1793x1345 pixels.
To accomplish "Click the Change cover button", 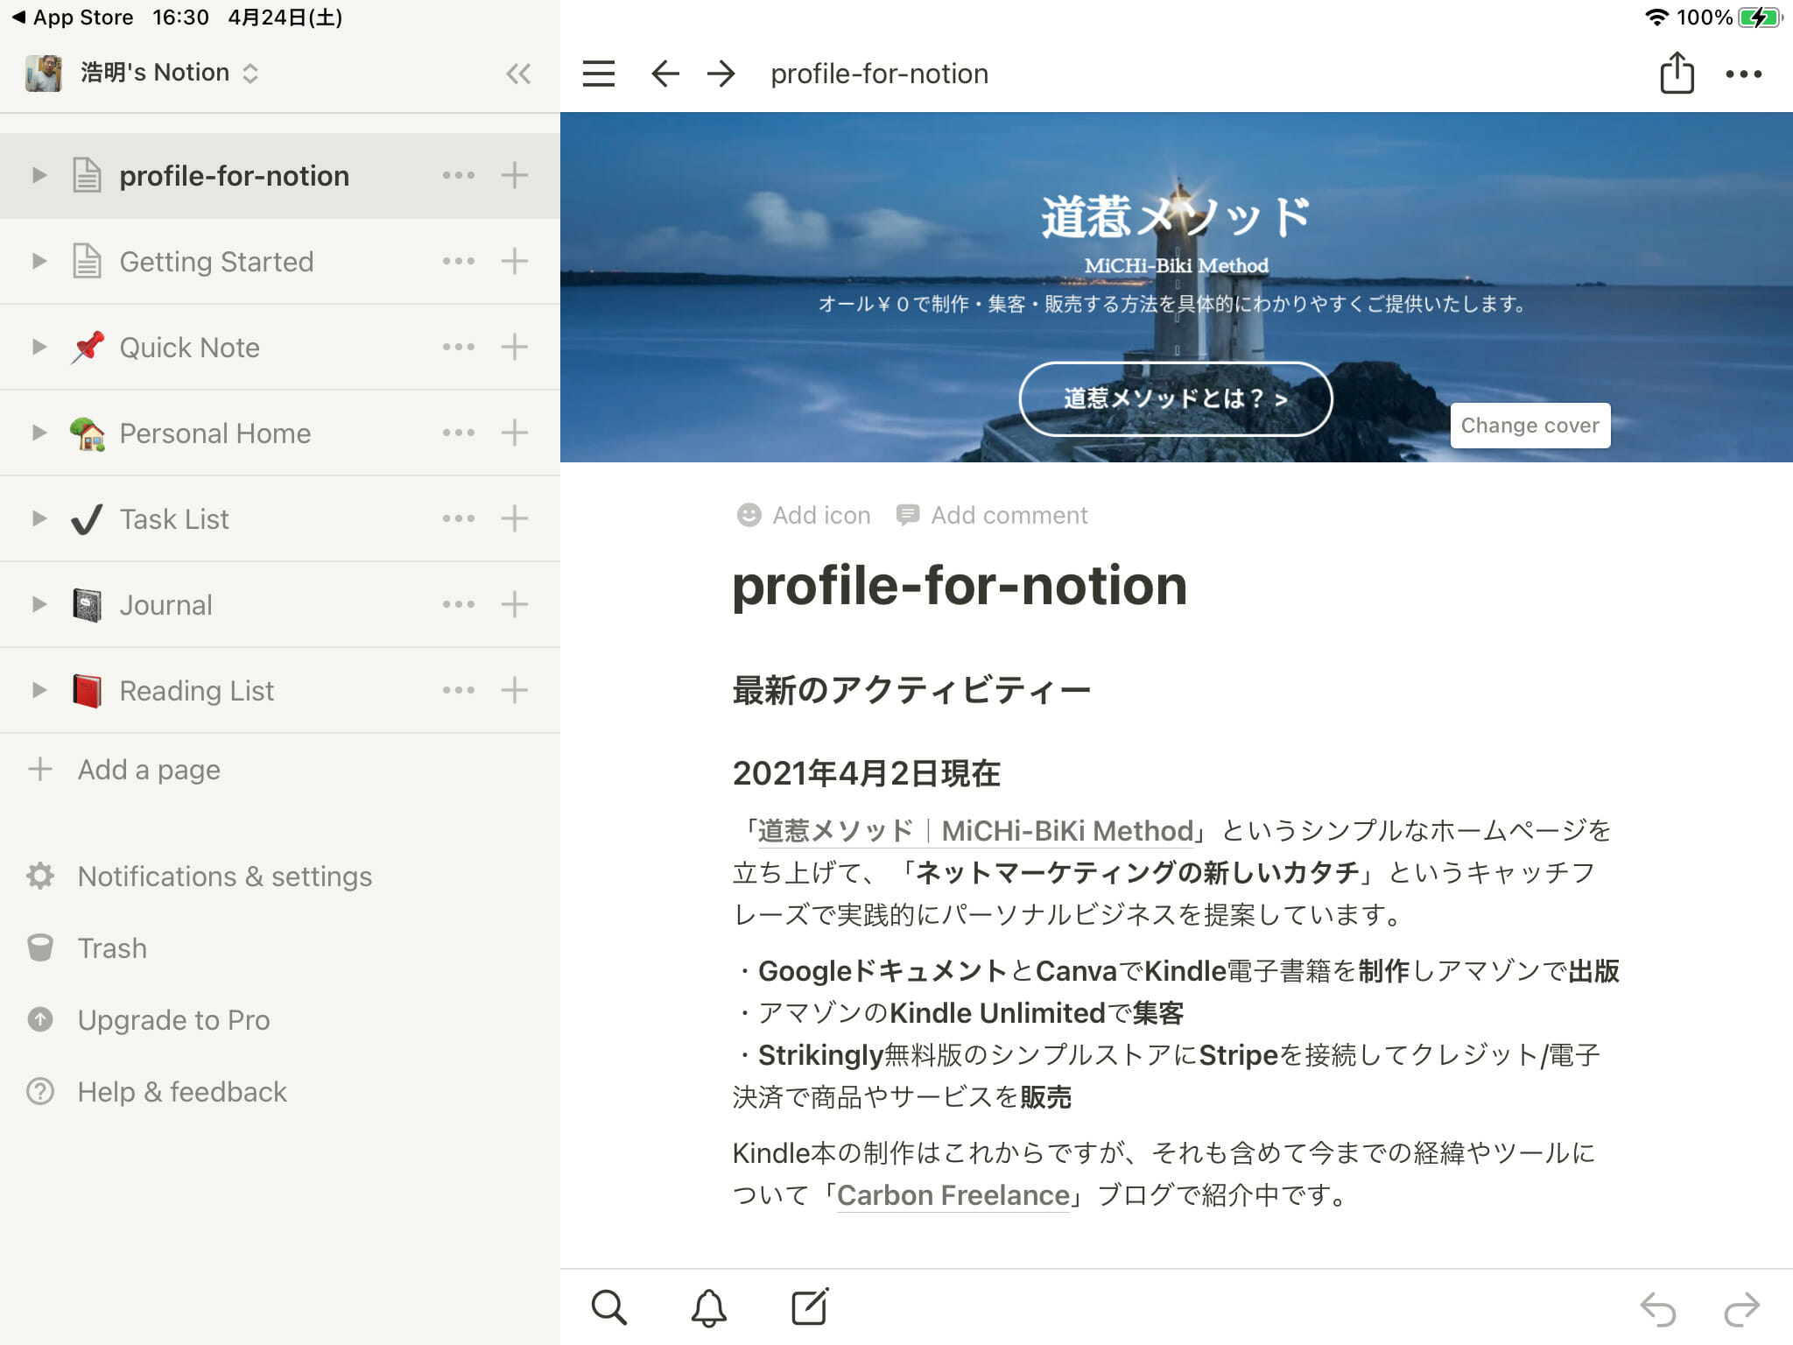I will click(1529, 426).
